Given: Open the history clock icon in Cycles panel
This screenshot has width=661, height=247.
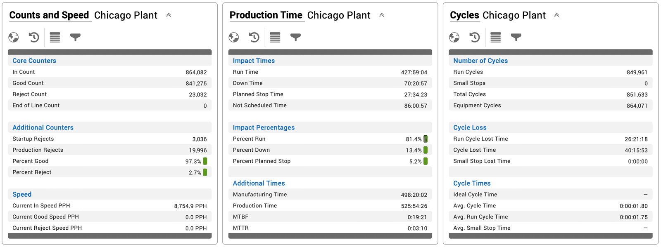Looking at the screenshot, I should 475,38.
